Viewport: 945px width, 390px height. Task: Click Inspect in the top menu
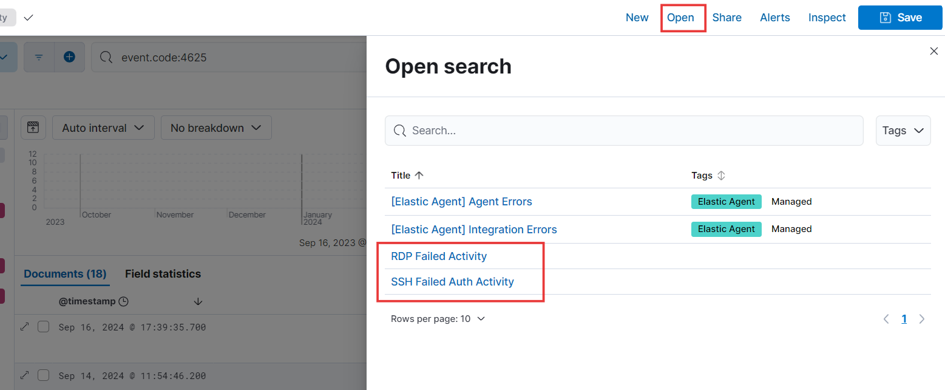tap(827, 18)
